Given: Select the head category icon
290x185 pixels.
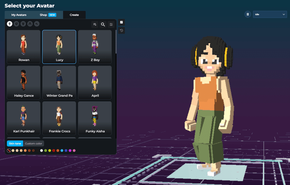Looking at the screenshot, I should tap(16, 24).
